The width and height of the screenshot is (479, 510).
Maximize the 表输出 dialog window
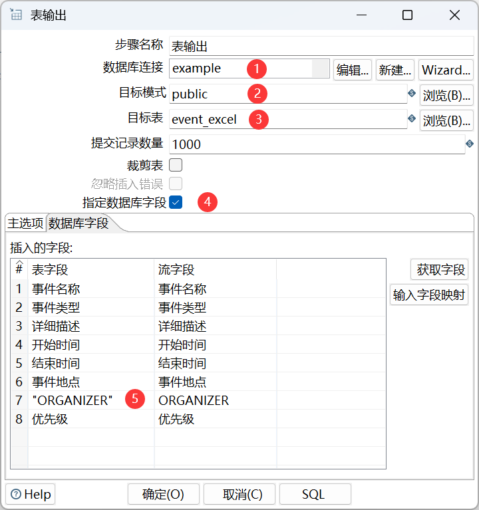click(x=407, y=15)
